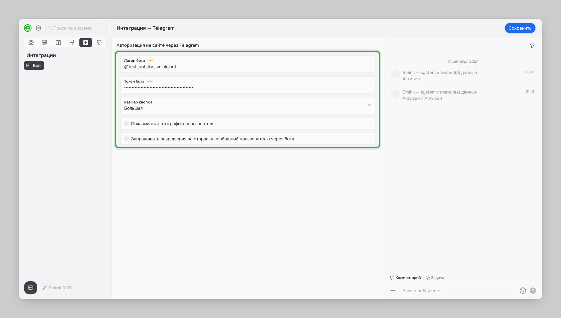Switch to the 'Задача' tab

click(x=435, y=278)
